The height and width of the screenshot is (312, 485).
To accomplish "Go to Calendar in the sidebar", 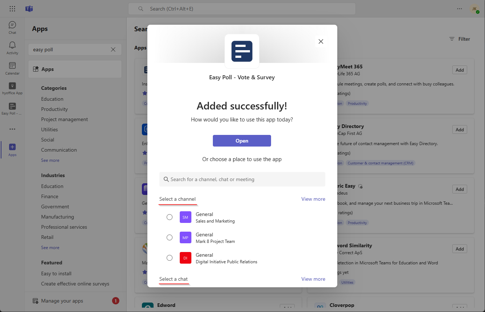I will coord(12,68).
